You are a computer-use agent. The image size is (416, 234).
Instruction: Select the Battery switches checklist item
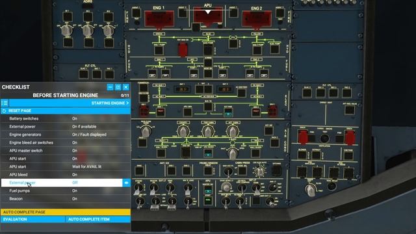click(x=66, y=118)
